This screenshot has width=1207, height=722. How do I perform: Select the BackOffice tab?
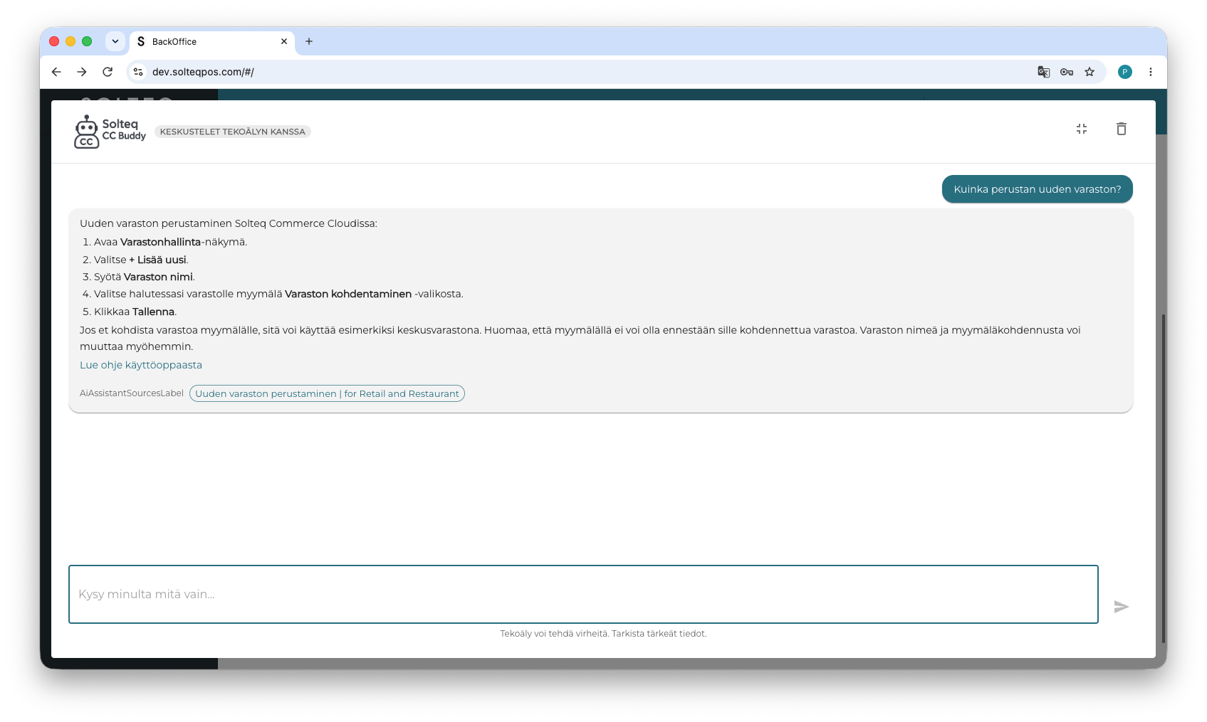tap(212, 41)
